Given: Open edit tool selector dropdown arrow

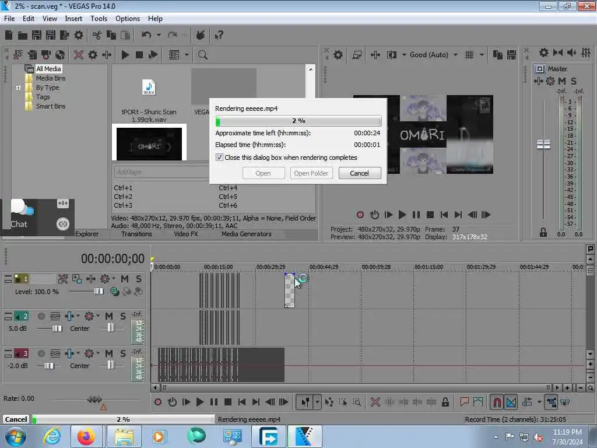Looking at the screenshot, I should 317,402.
